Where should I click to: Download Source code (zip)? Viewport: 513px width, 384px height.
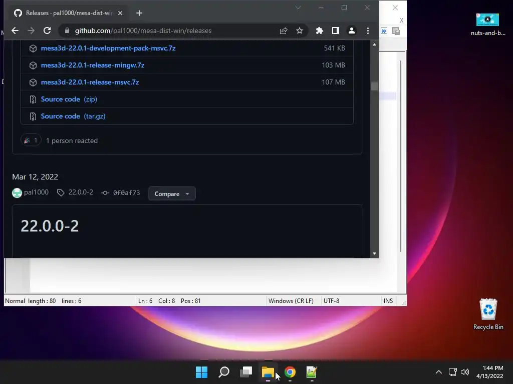(x=69, y=99)
